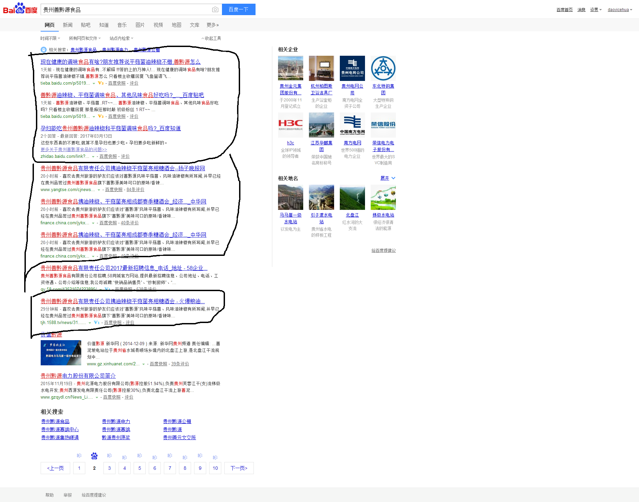Click related search 贵州善元文交所
Viewport: 639px width, 502px height.
[179, 438]
